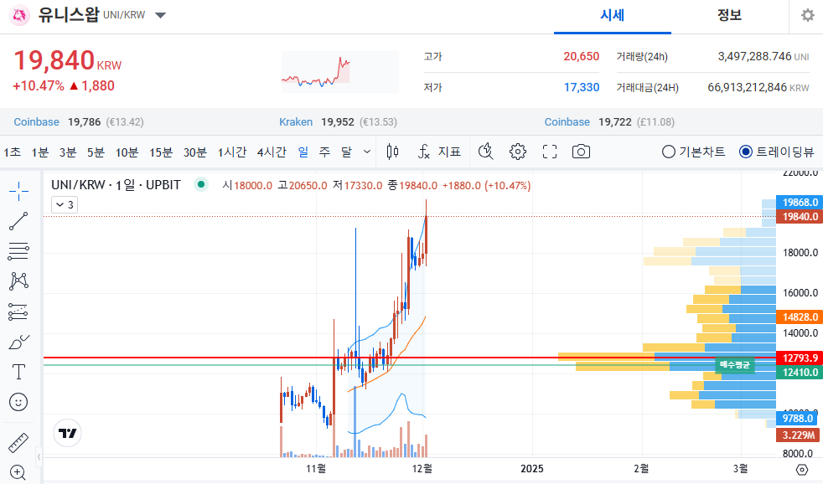Expand the UNI/KRW market selector dropdown
This screenshot has width=823, height=484.
[x=161, y=15]
